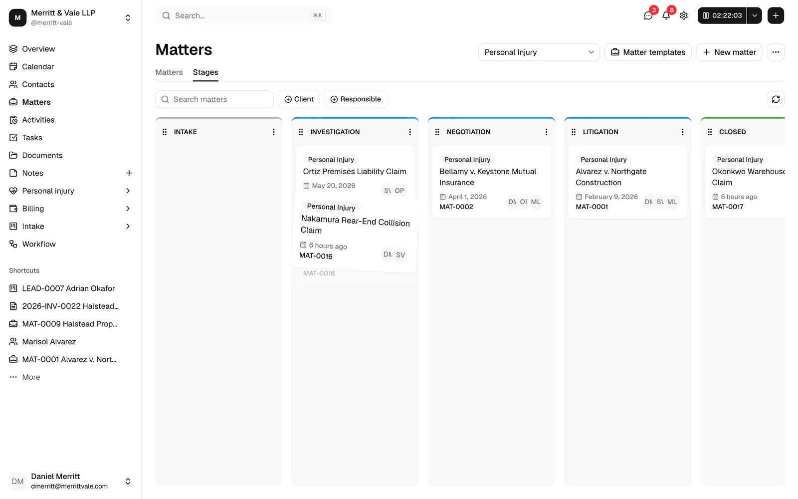This screenshot has width=798, height=499.
Task: Open Okonkwo Warehouse Claim card
Action: point(745,182)
